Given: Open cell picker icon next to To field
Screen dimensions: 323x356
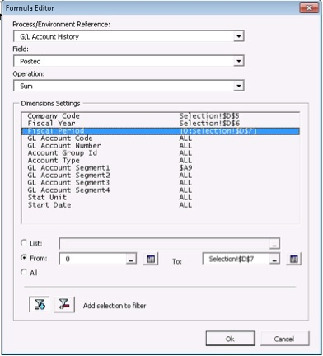Looking at the screenshot, I should coord(293,259).
